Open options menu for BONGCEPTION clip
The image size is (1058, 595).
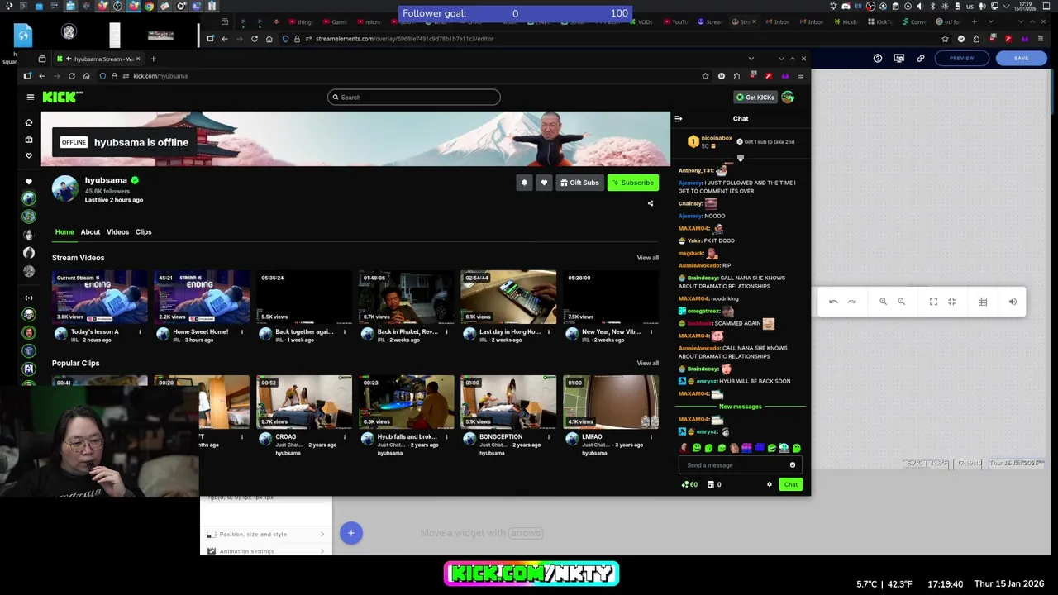(549, 437)
